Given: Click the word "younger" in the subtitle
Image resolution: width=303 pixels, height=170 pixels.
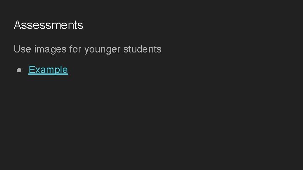Looking at the screenshot, I should (x=102, y=50).
